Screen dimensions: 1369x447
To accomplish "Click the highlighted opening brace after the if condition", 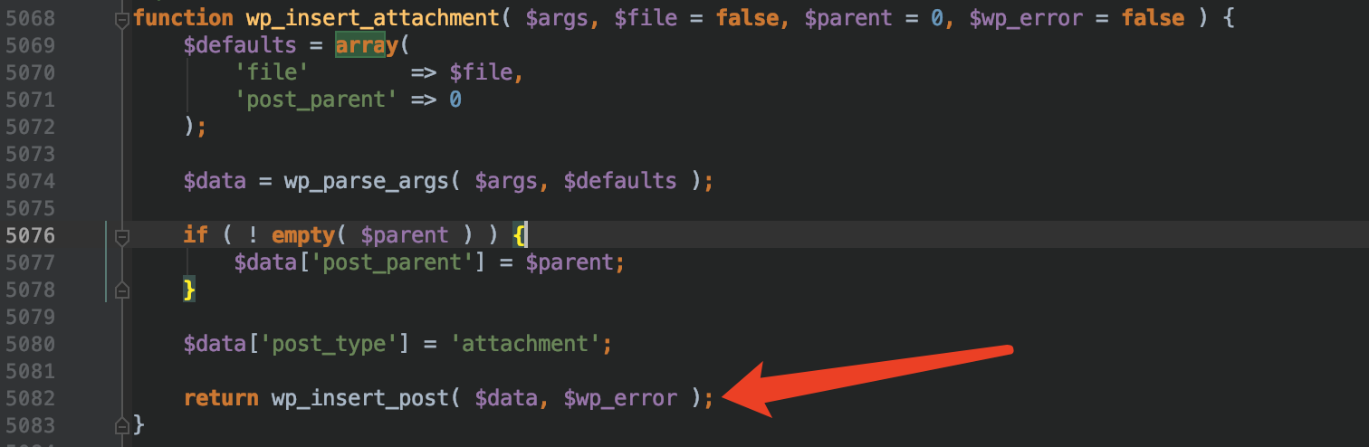I will point(520,236).
